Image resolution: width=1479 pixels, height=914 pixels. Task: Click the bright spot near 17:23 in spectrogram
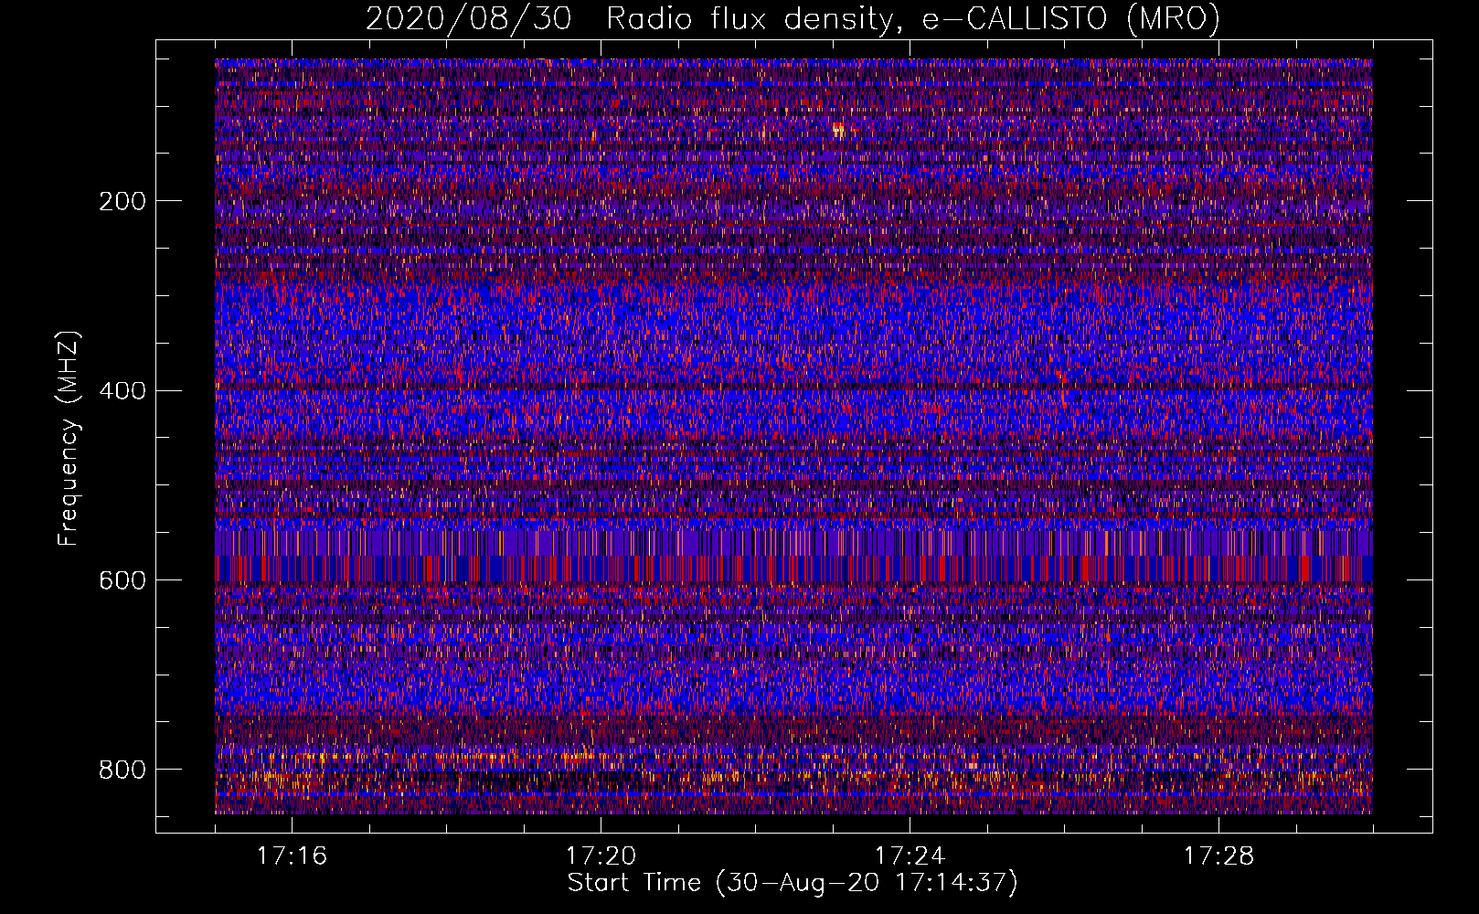838,130
